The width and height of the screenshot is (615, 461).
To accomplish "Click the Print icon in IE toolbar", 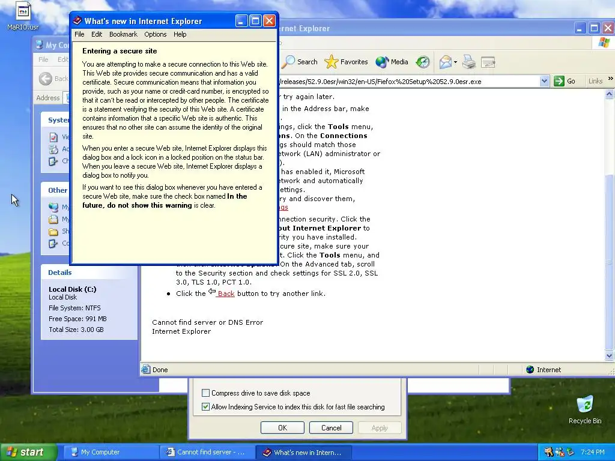I will point(468,62).
